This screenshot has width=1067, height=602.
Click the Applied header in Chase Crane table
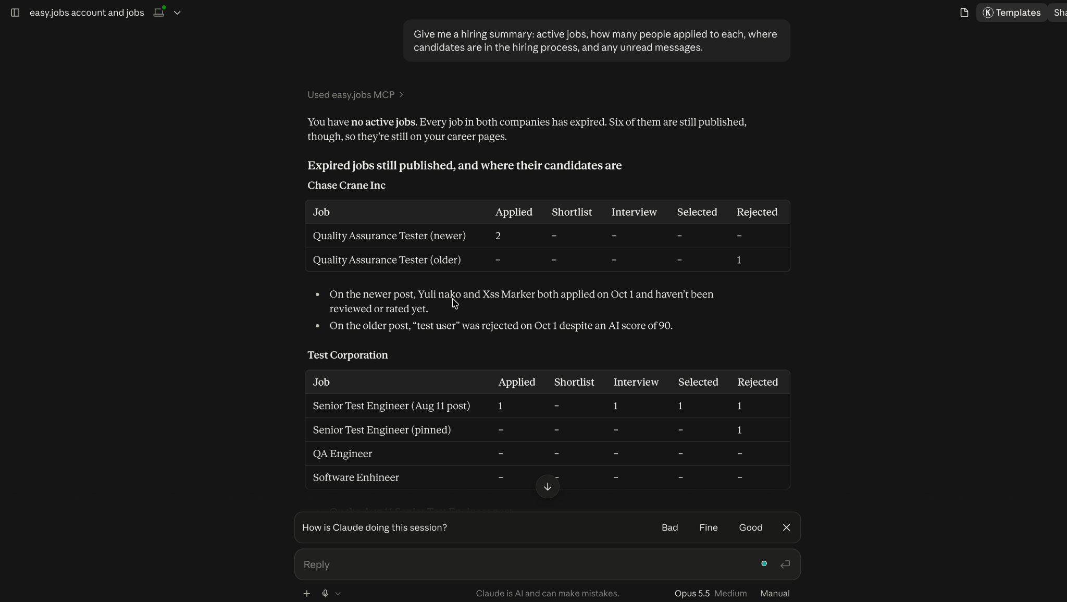coord(514,212)
